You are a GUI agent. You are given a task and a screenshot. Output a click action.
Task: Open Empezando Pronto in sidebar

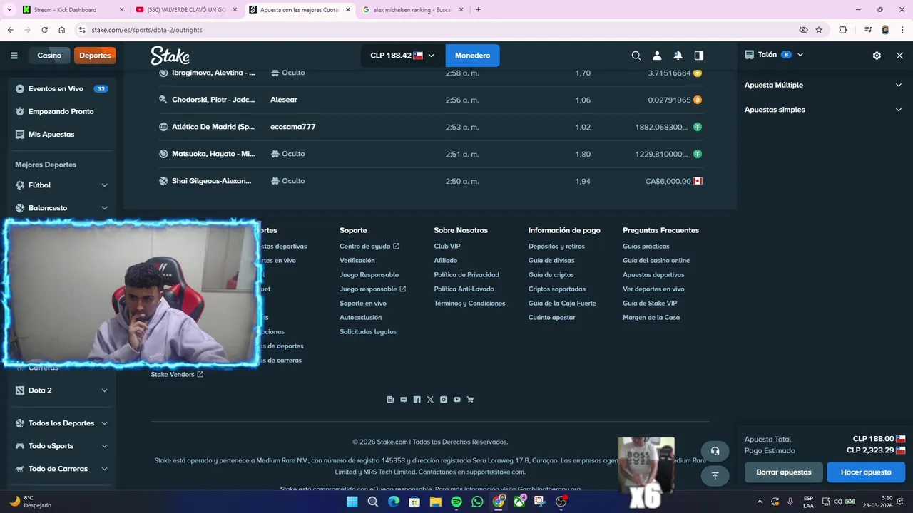[61, 112]
